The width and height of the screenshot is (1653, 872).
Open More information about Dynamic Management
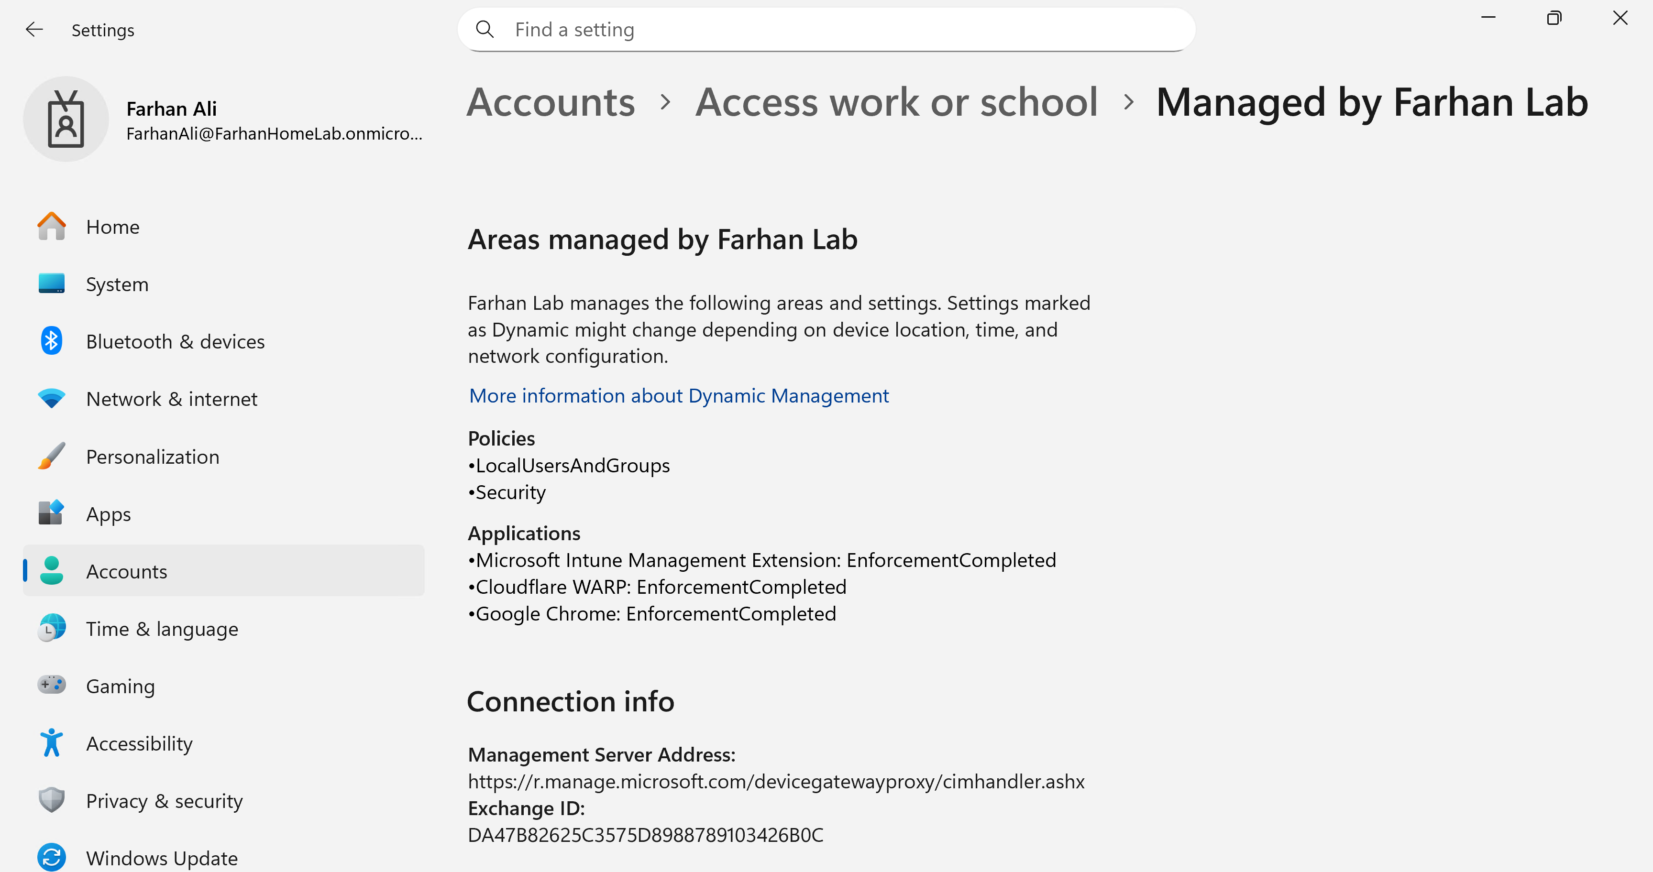point(678,396)
